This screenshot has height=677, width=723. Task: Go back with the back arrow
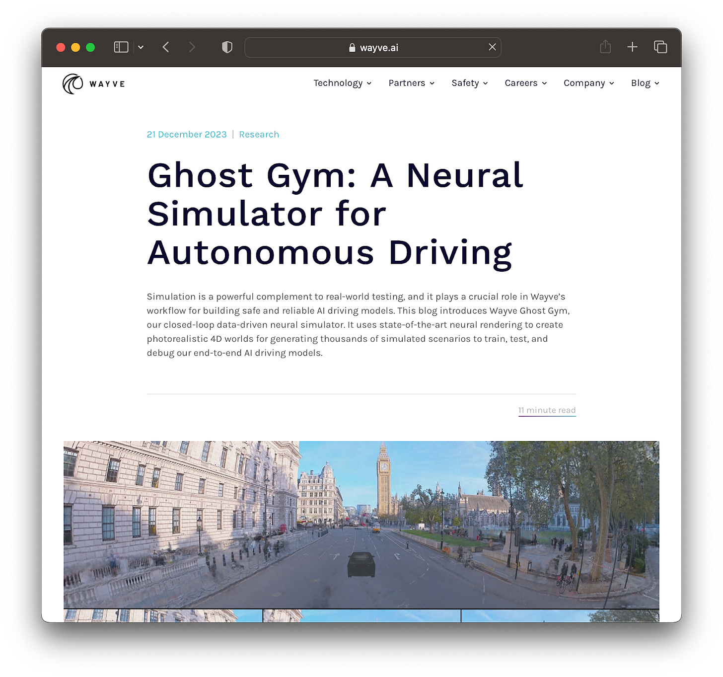tap(166, 47)
